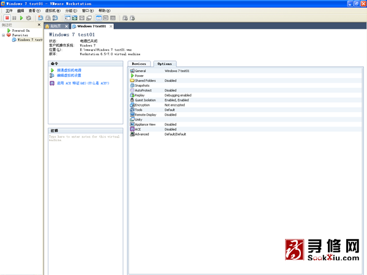The image size is (367, 275).
Task: Close the 起始页 home tab
Action: click(67, 26)
